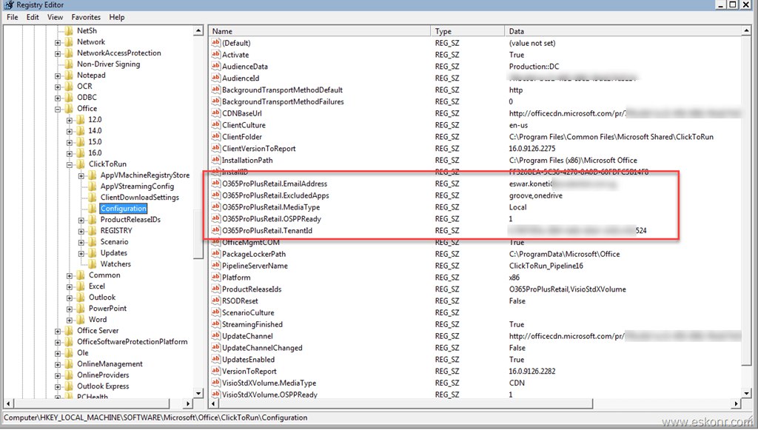Sort values by the Type column header
The height and width of the screenshot is (430, 758).
click(x=468, y=31)
